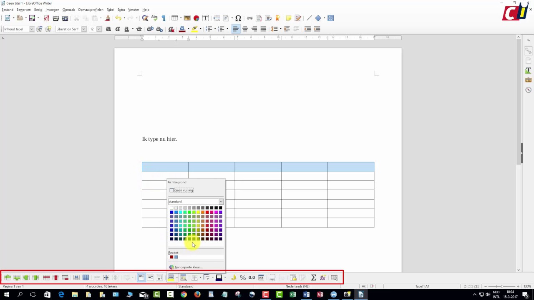Expand the bullet list dropdown arrow
Viewport: 534px width, 300px height.
(x=214, y=29)
